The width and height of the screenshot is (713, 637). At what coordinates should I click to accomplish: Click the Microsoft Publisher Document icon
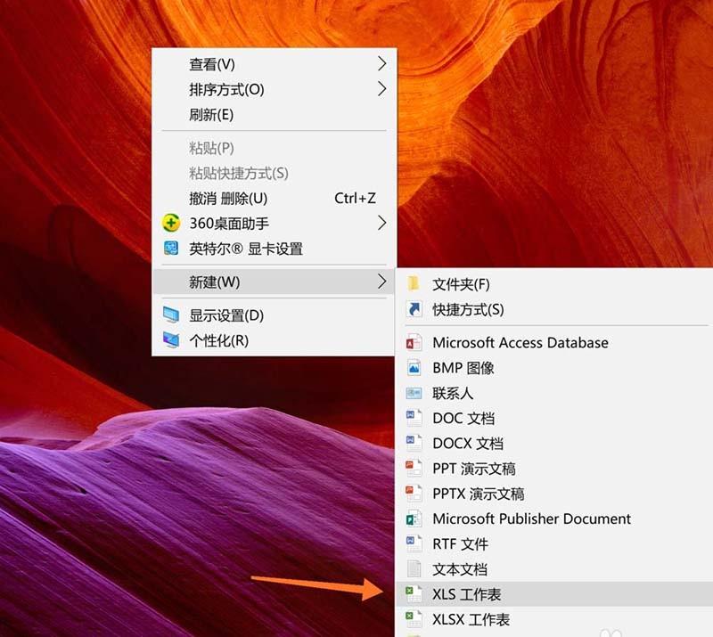(413, 519)
